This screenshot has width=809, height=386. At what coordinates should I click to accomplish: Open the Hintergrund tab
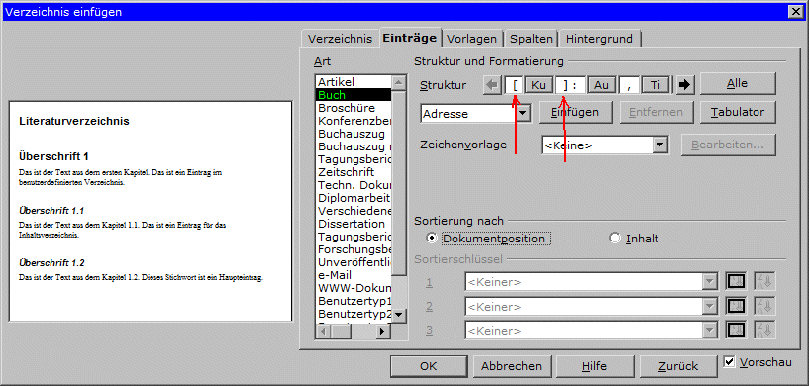point(599,39)
